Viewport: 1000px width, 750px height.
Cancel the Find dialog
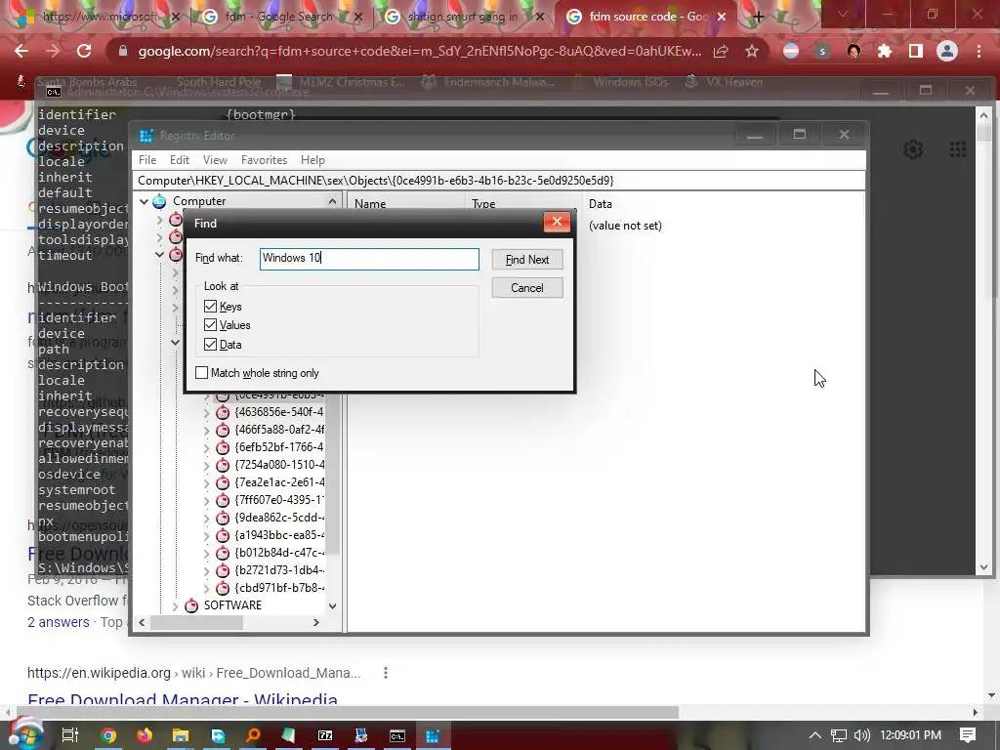[x=526, y=288]
